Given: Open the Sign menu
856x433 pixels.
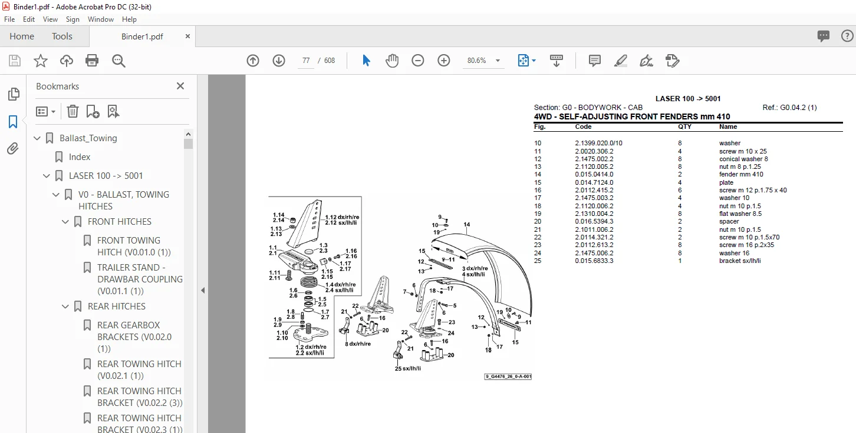Looking at the screenshot, I should tap(73, 19).
